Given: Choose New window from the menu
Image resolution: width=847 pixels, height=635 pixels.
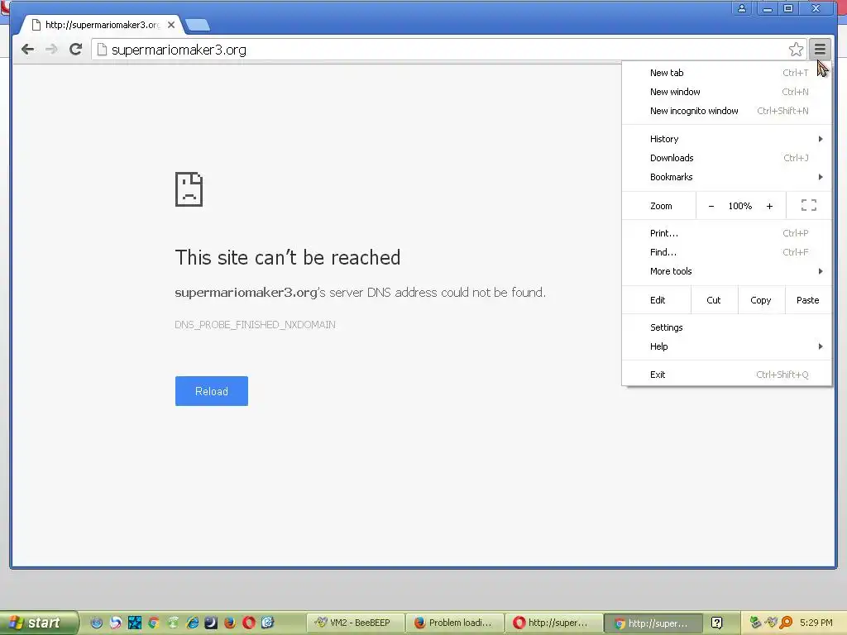Looking at the screenshot, I should tap(726, 92).
